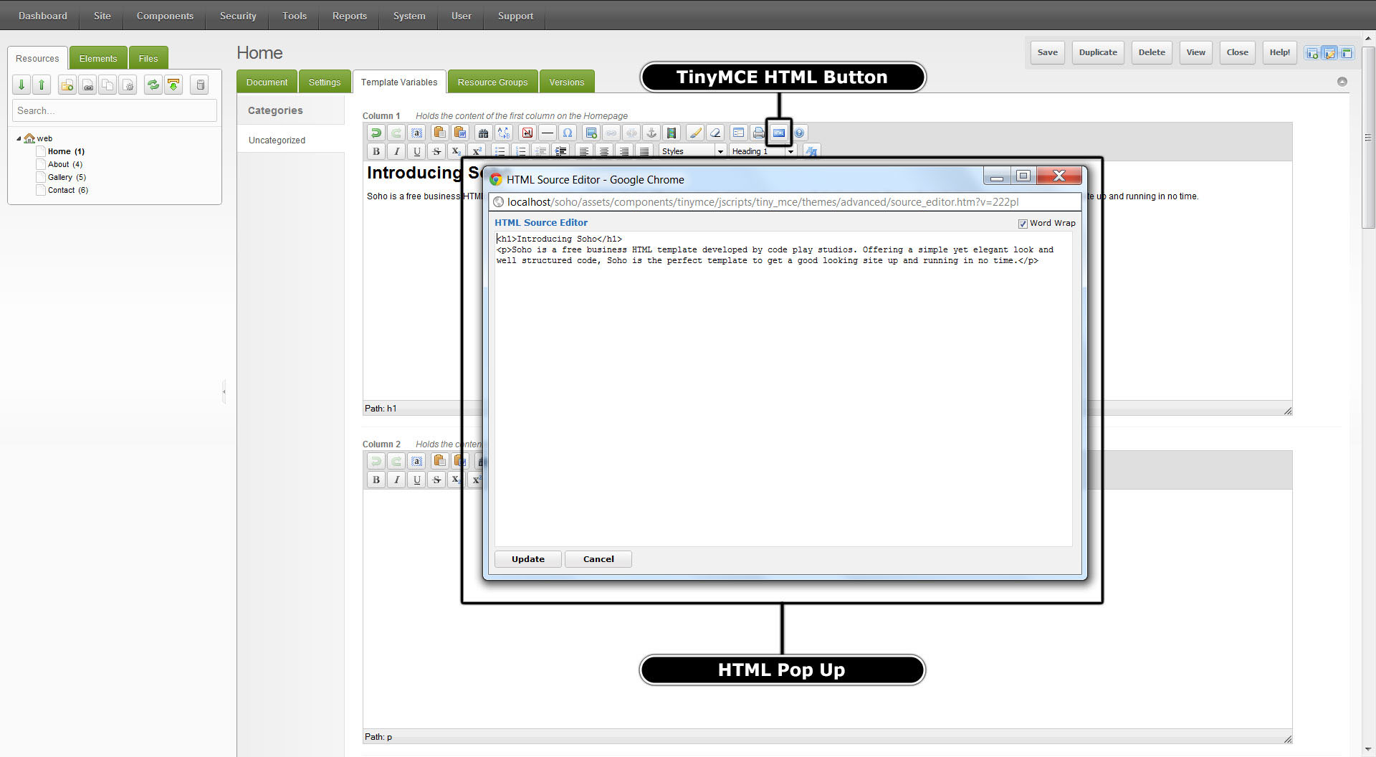Insert image icon in Column 1 toolbar
The width and height of the screenshot is (1376, 757).
point(591,133)
